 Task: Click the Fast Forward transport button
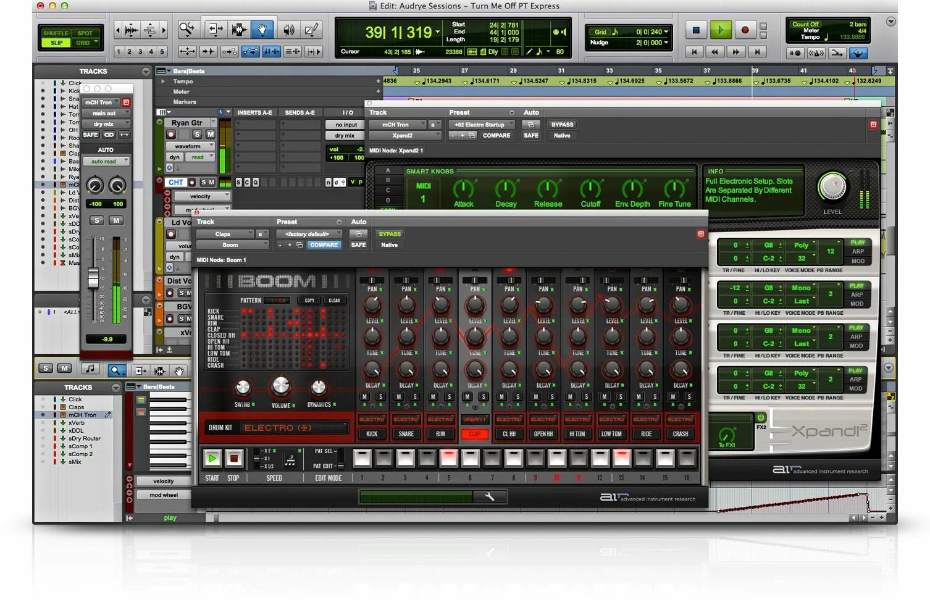pos(736,52)
